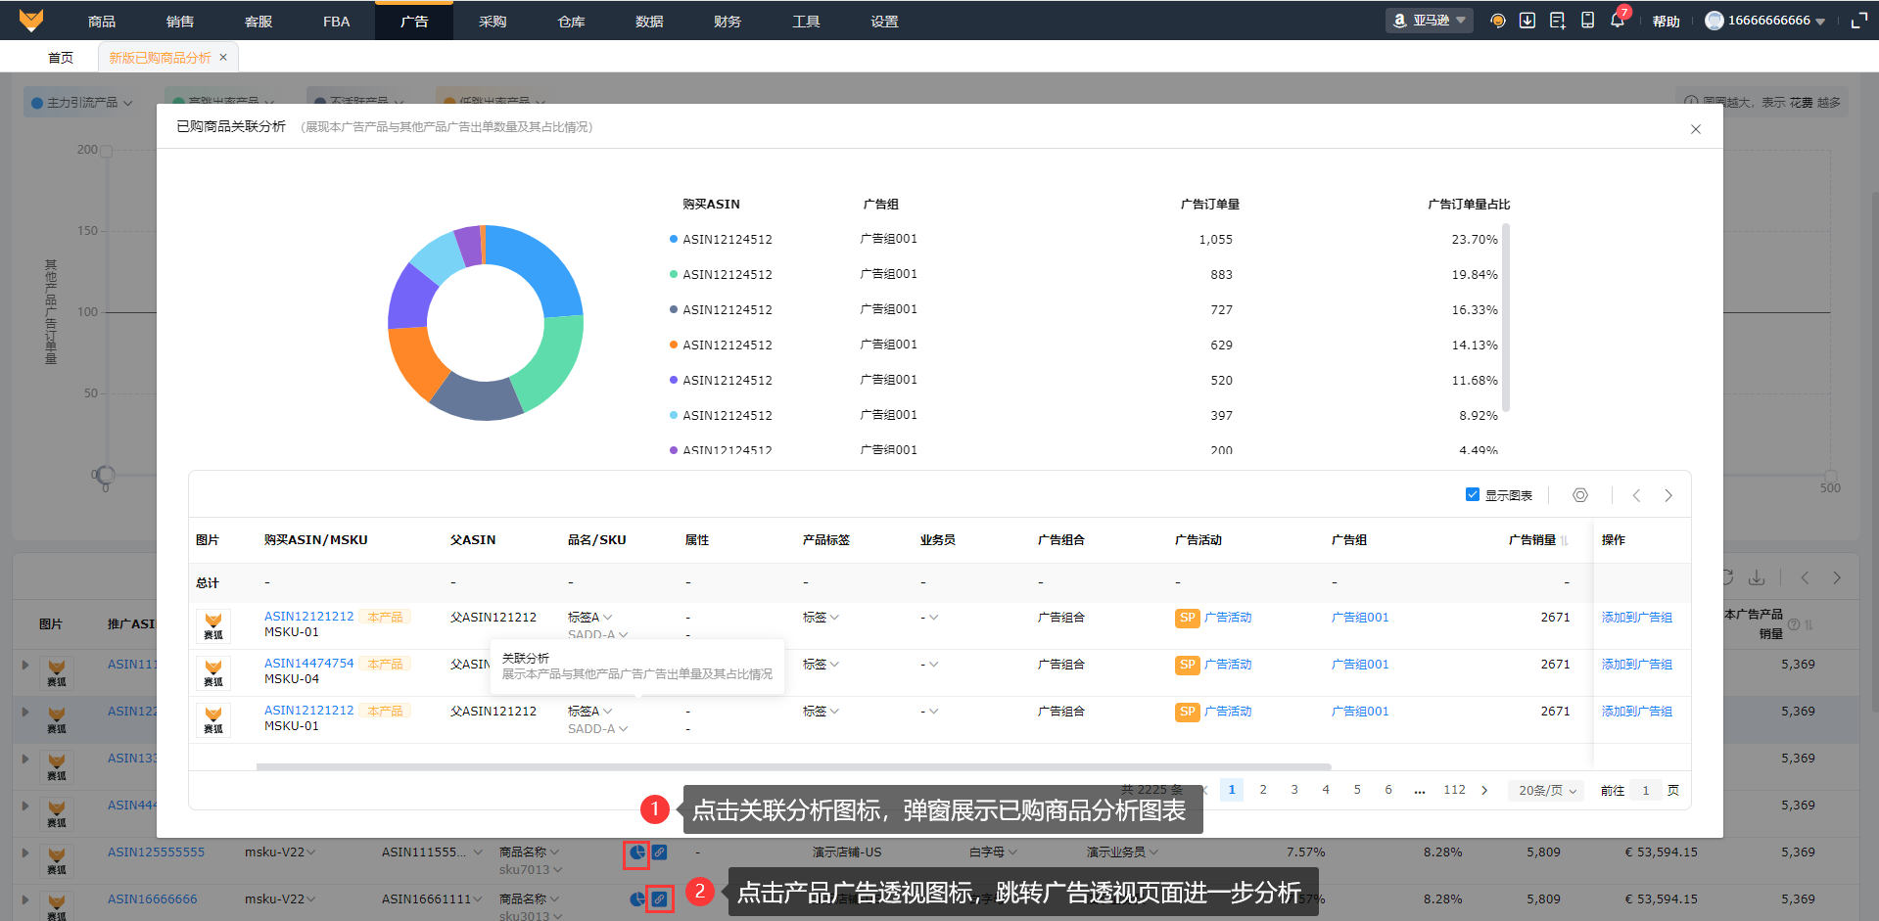Switch to the 首页 tab
Viewport: 1879px width, 921px height.
click(61, 58)
